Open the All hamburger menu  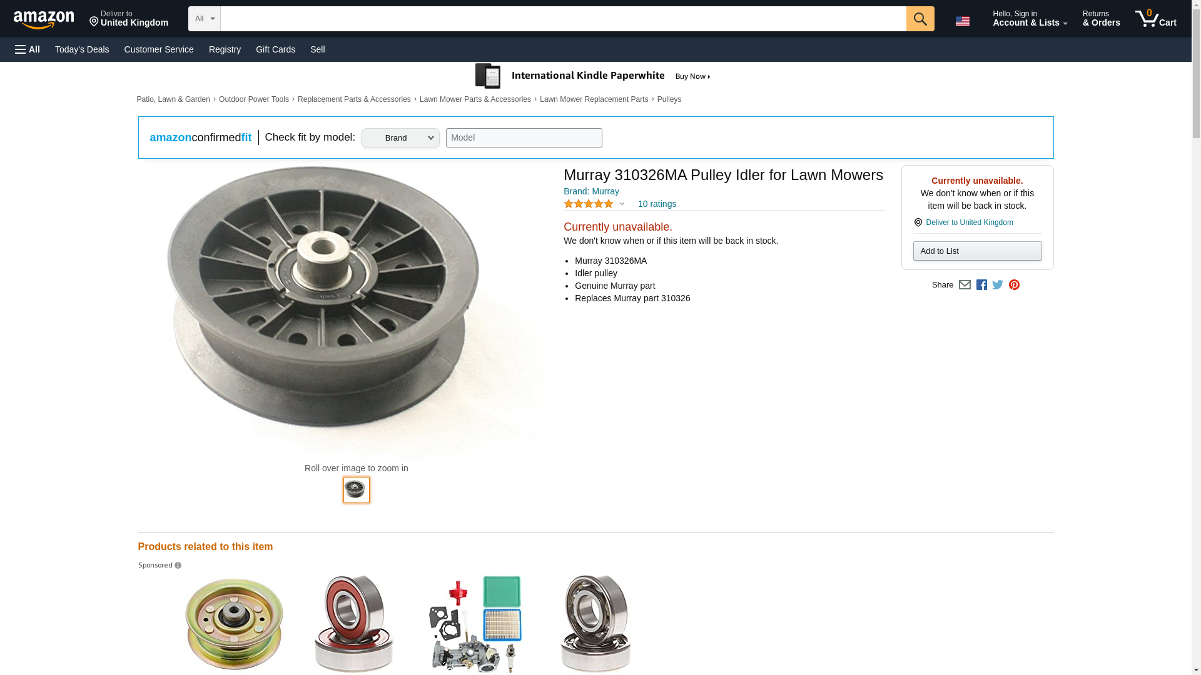point(28,49)
